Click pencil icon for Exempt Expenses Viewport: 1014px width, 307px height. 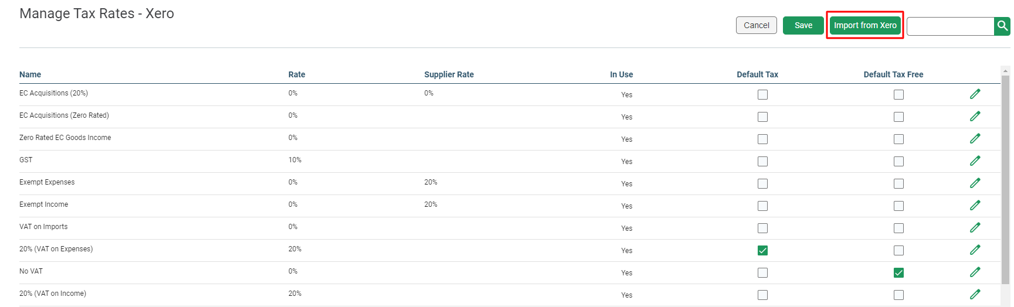[x=975, y=183]
